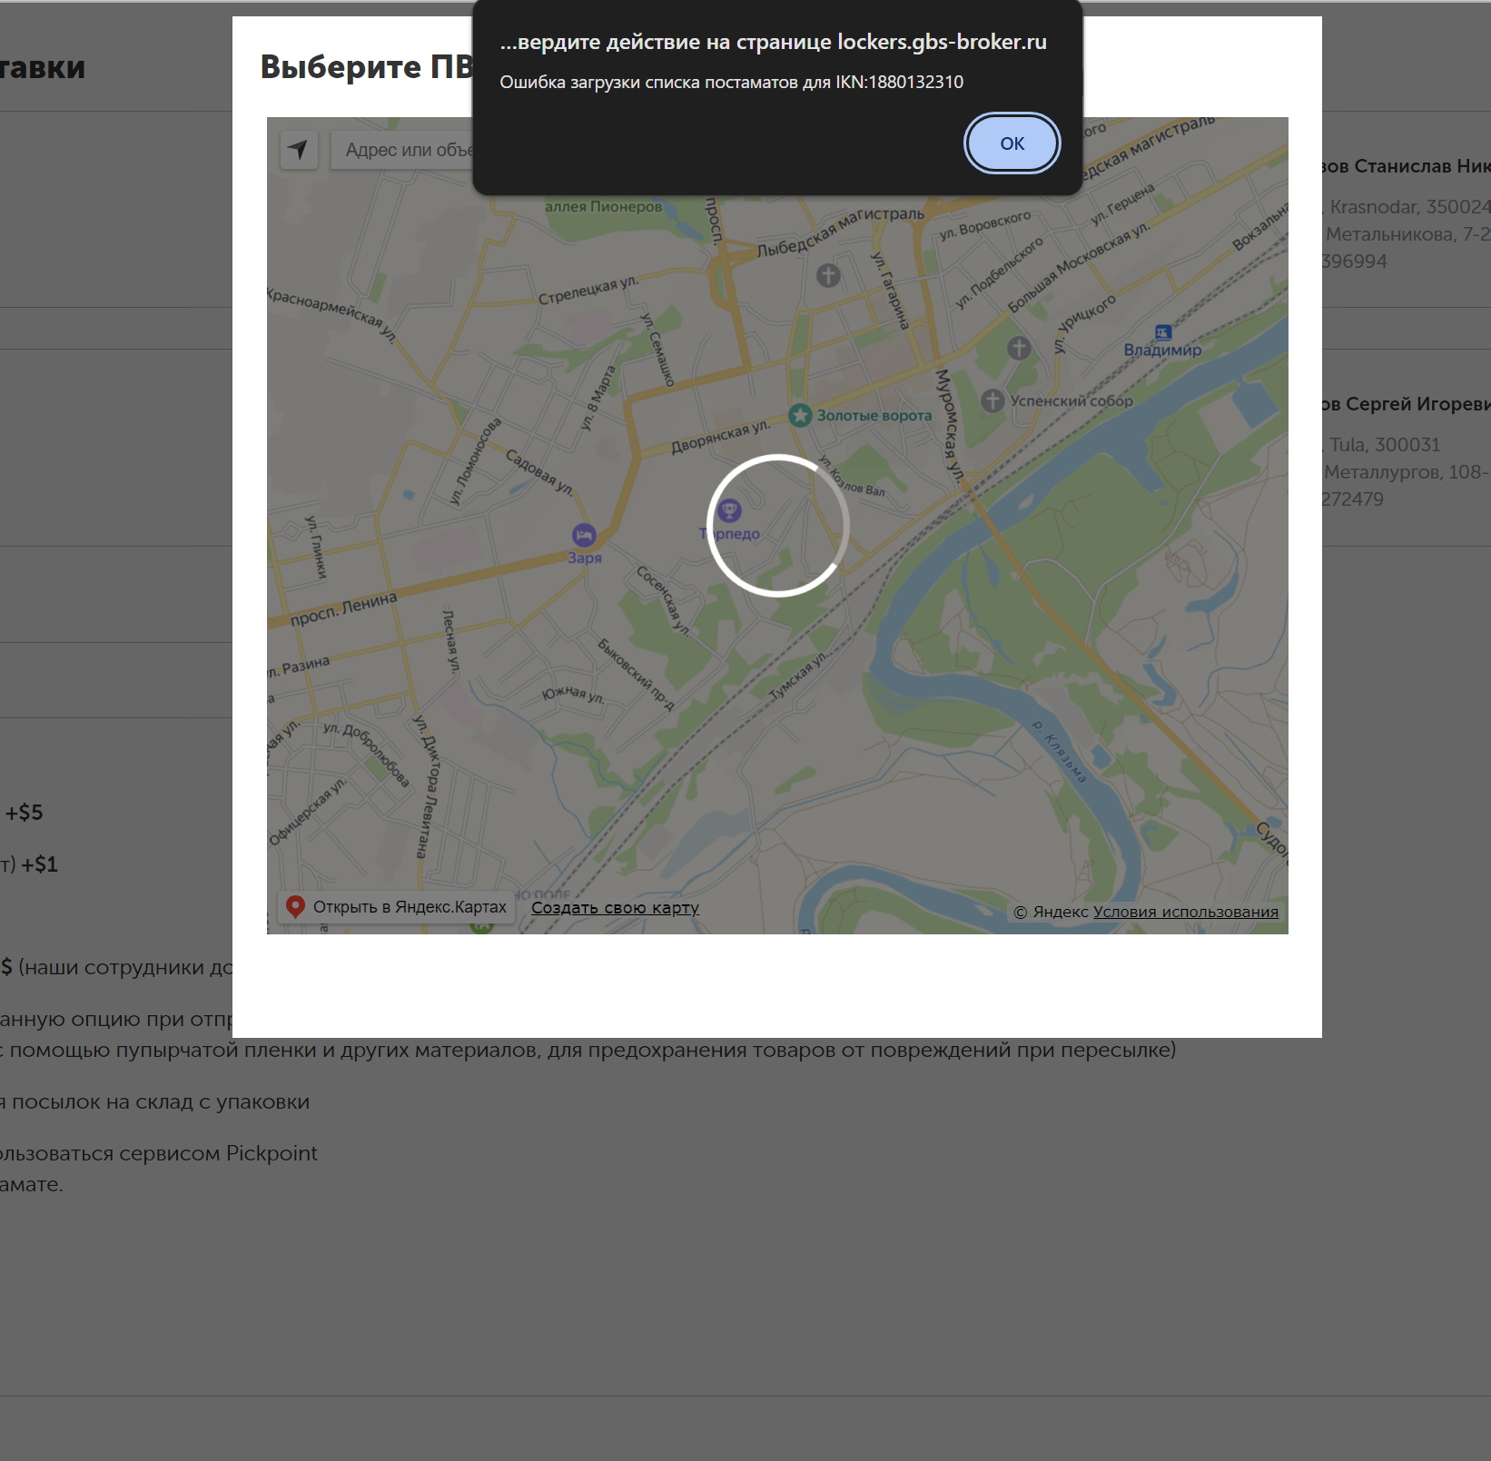Click the Быковский пр-д street label
Image resolution: width=1491 pixels, height=1461 pixels.
[x=636, y=675]
